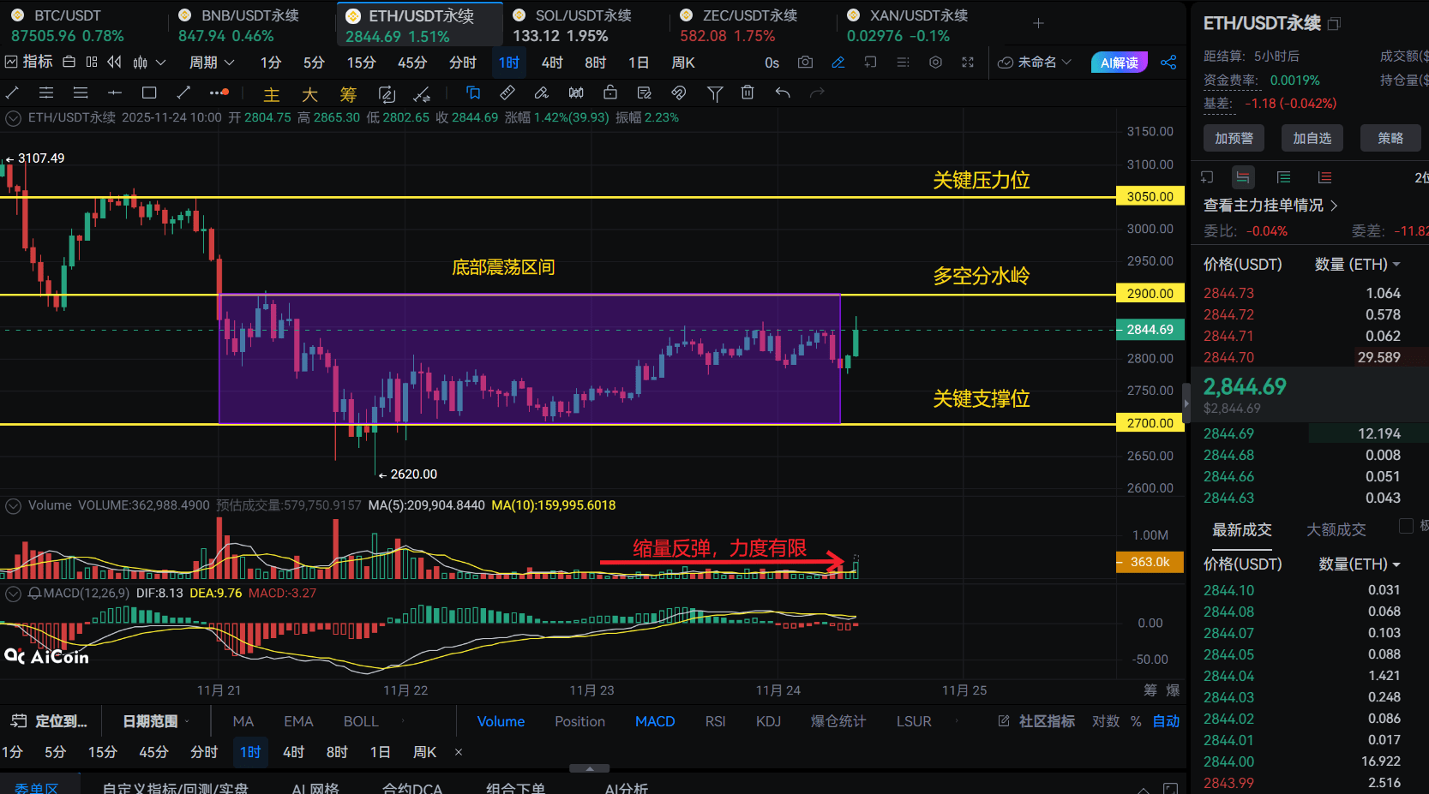This screenshot has width=1429, height=794.
Task: Enable the BOLL indicator
Action: point(361,721)
